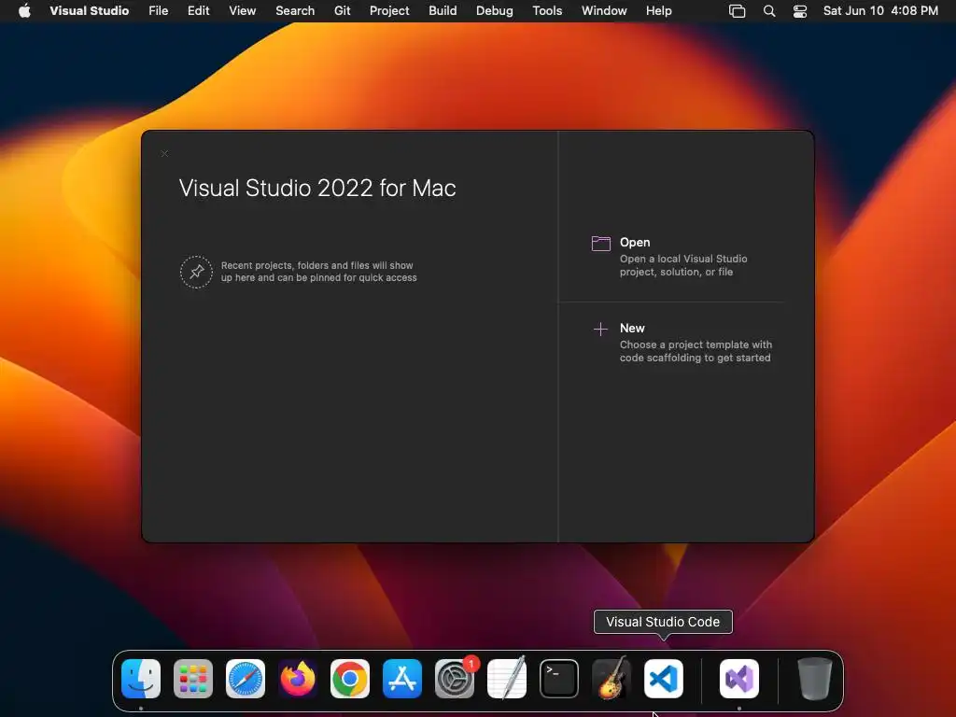Image resolution: width=956 pixels, height=717 pixels.
Task: Launch Safari from the Dock
Action: click(x=246, y=679)
